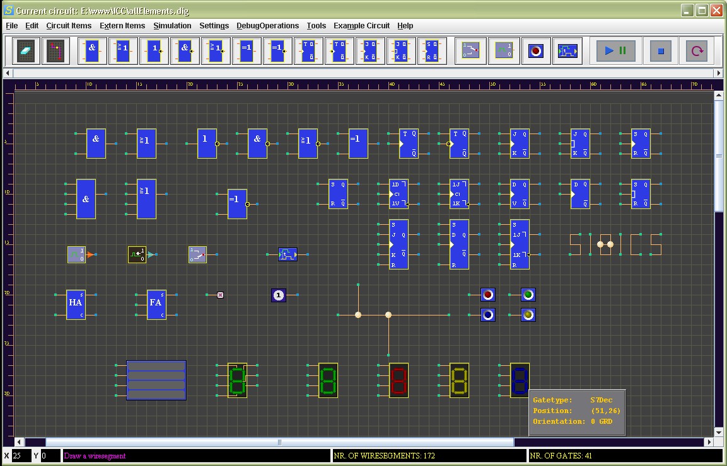Stop the simulation with the square button
Image resolution: width=727 pixels, height=466 pixels.
(661, 51)
